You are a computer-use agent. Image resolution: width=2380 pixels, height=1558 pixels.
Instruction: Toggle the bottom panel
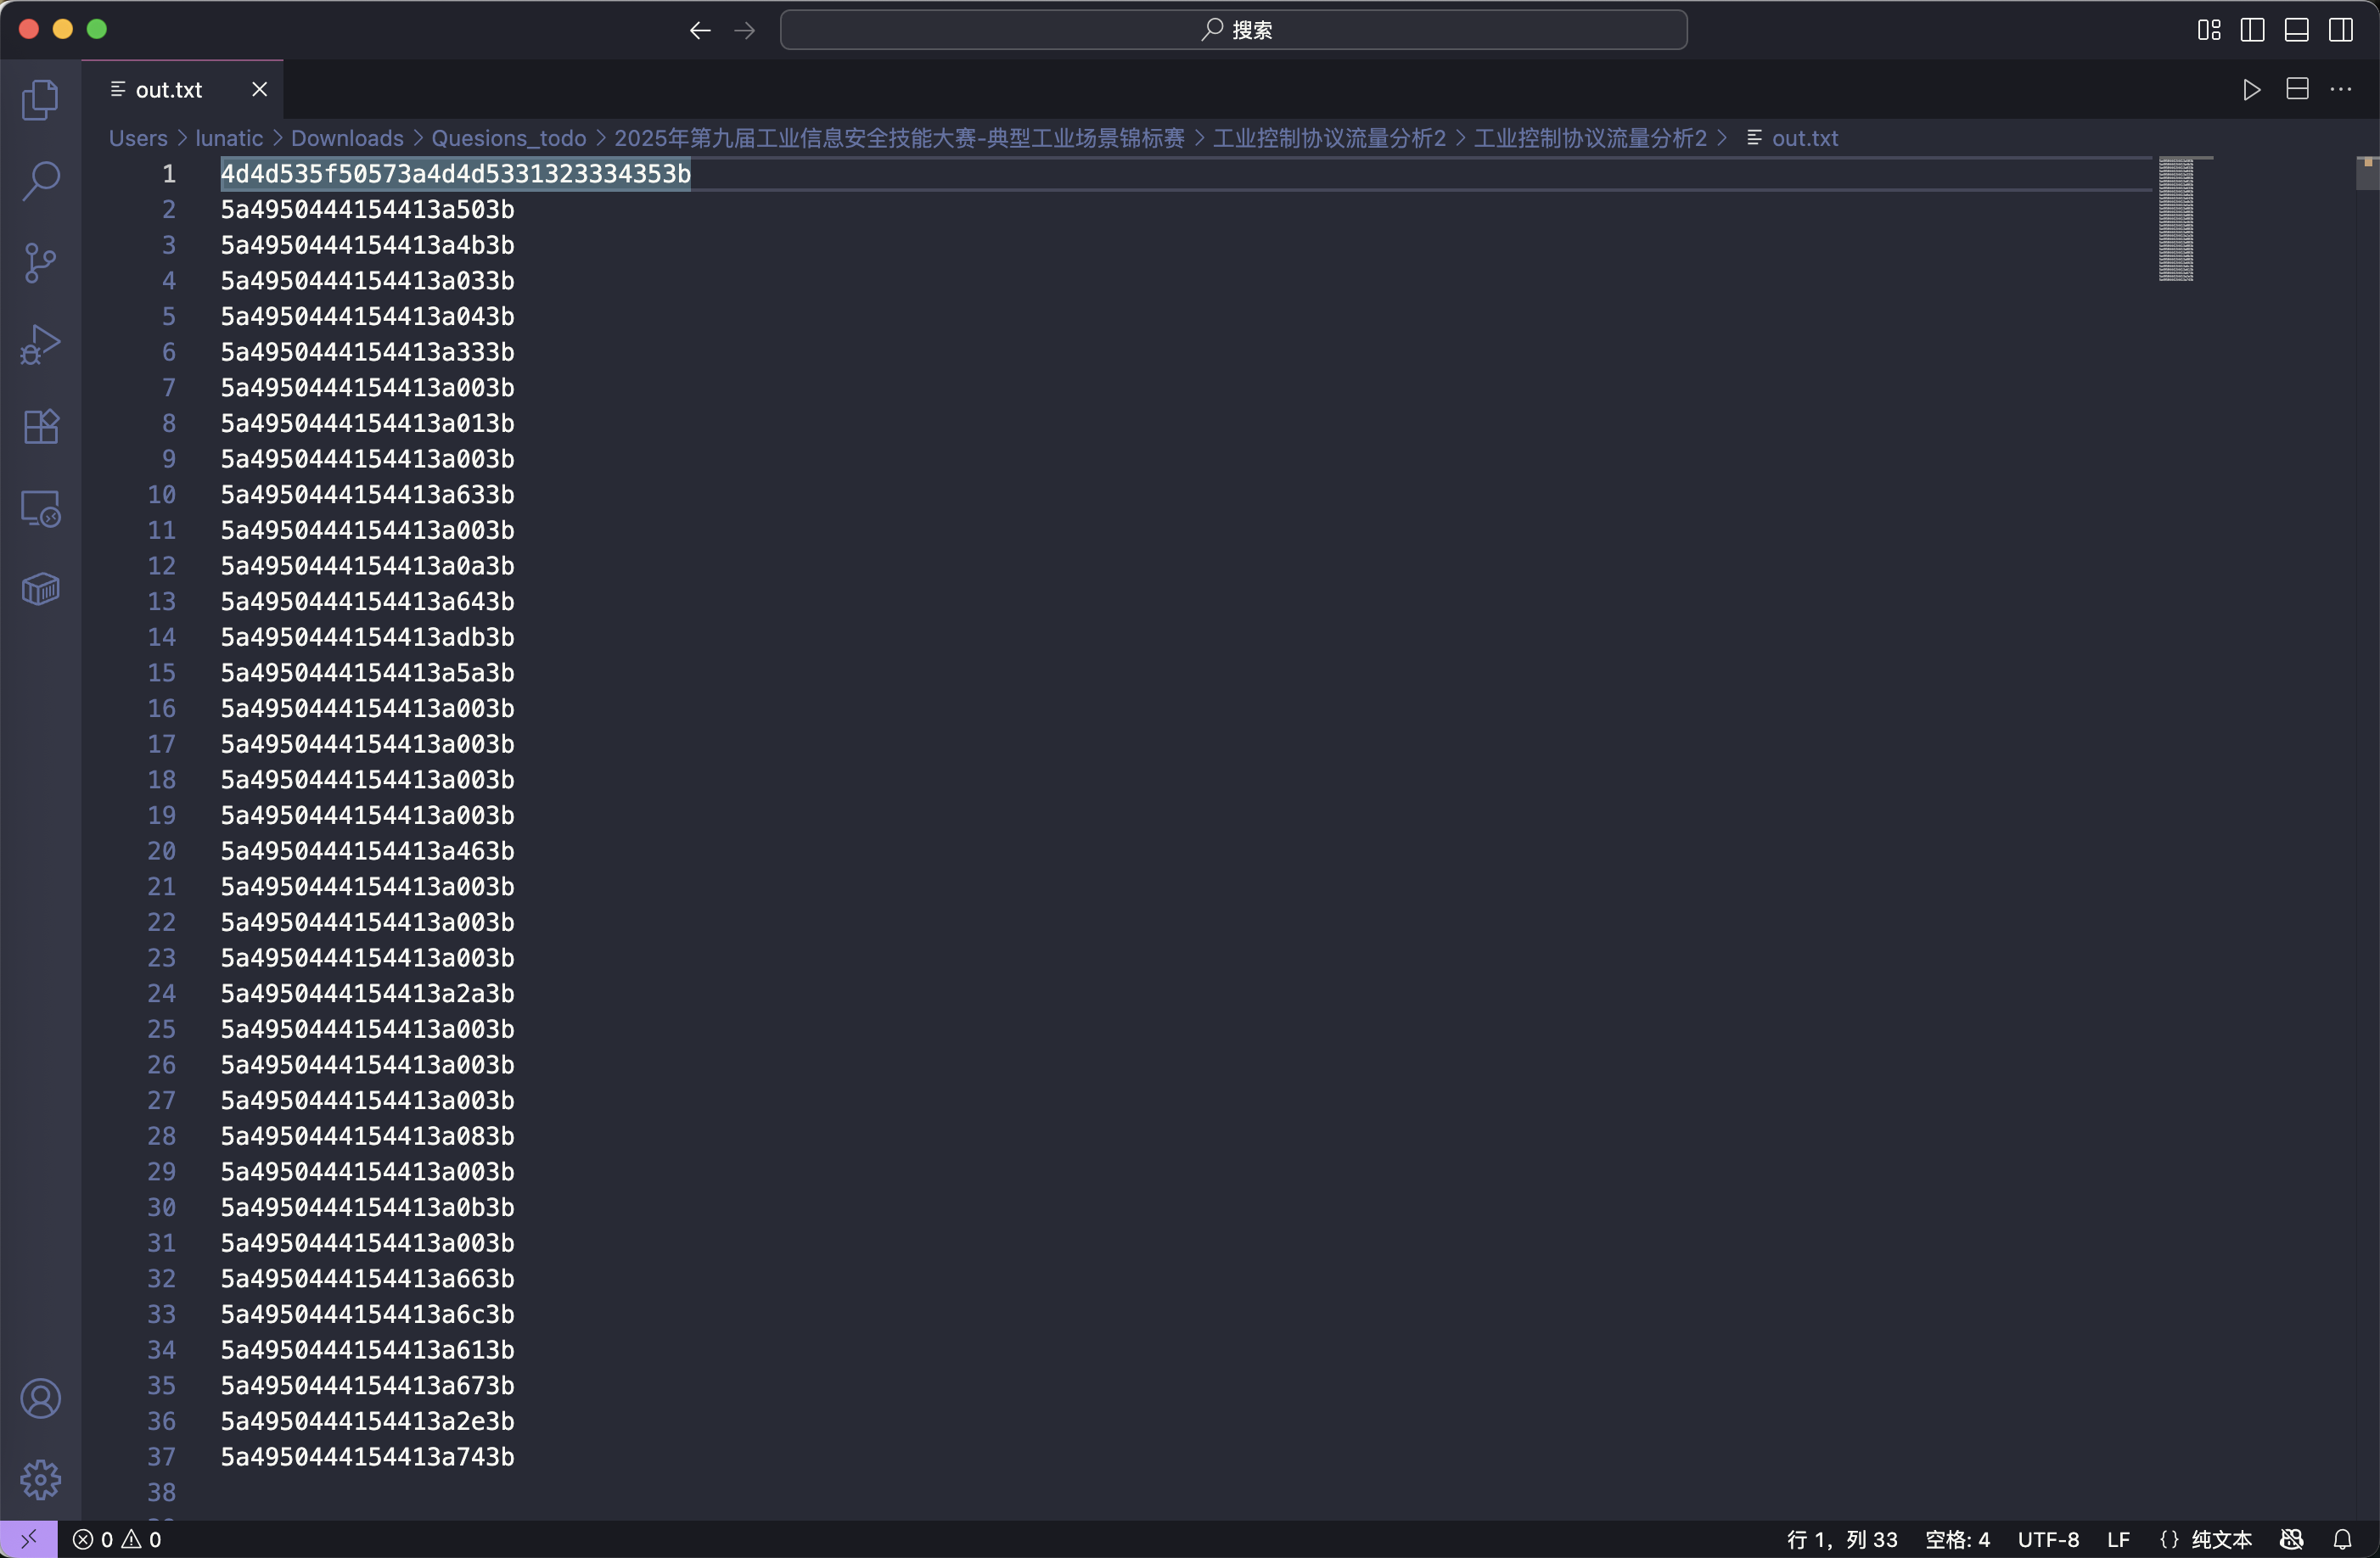coord(2297,30)
